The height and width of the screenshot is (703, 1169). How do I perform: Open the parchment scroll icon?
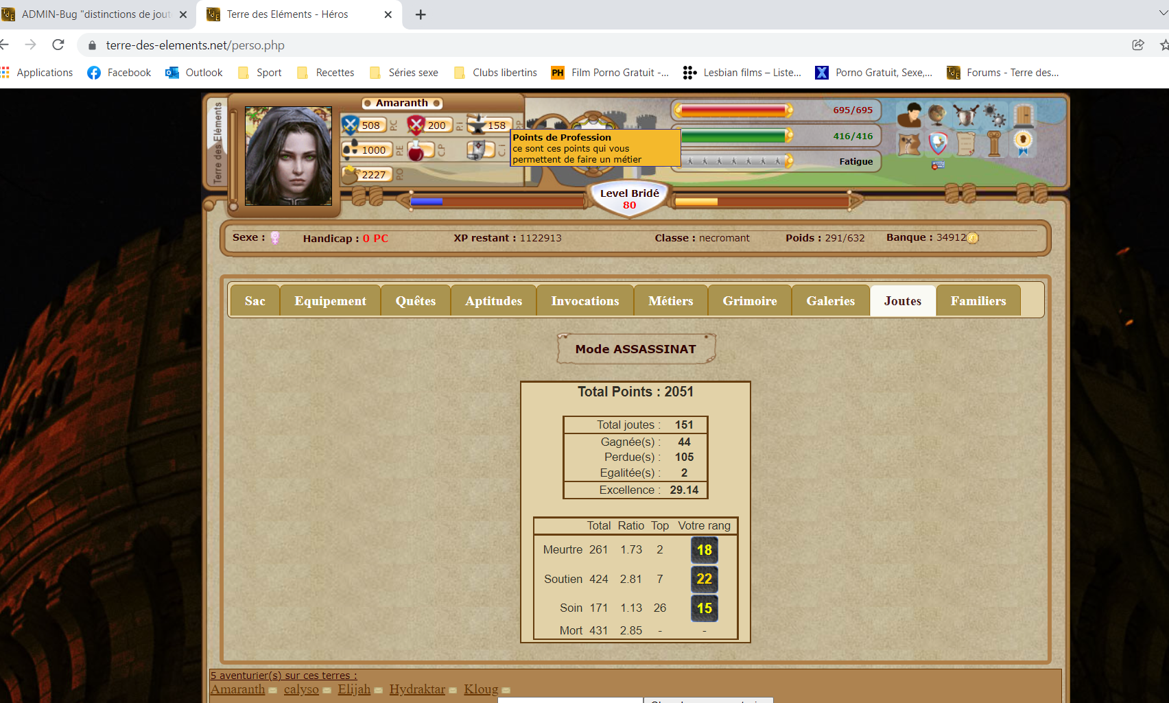pyautogui.click(x=966, y=144)
